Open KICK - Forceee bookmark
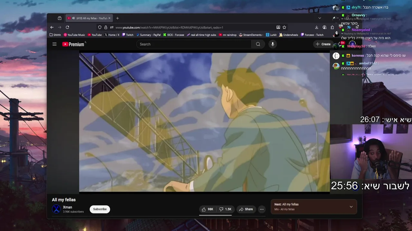Image resolution: width=412 pixels, height=231 pixels. pos(174,35)
